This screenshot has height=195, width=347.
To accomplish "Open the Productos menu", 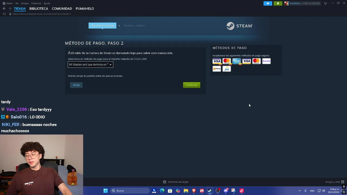I will pyautogui.click(x=36, y=3).
